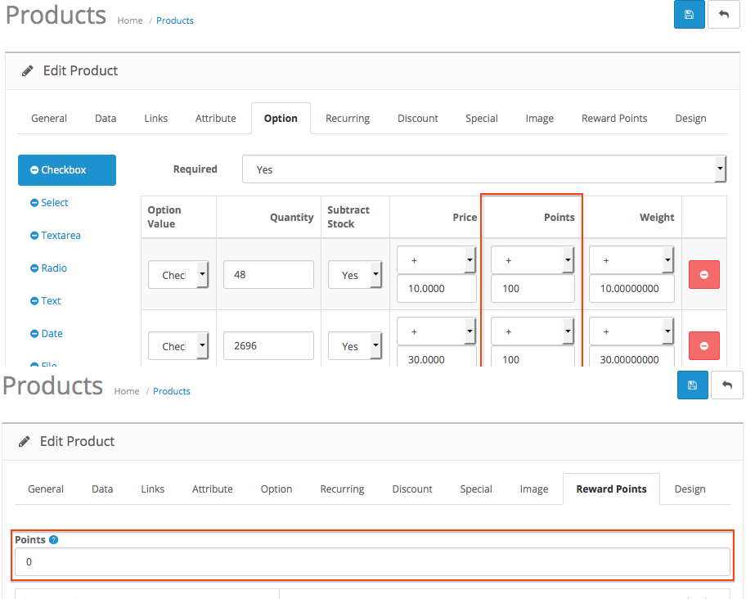Image resolution: width=746 pixels, height=599 pixels.
Task: Open points prefix dropdown in second option row
Action: coord(533,331)
